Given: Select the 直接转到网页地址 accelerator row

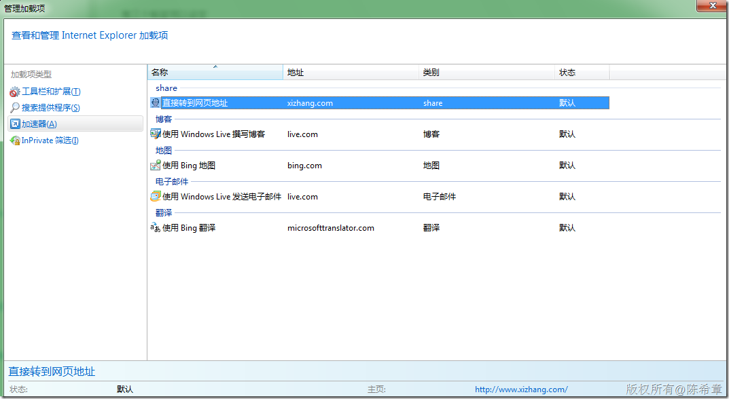Looking at the screenshot, I should (x=379, y=102).
